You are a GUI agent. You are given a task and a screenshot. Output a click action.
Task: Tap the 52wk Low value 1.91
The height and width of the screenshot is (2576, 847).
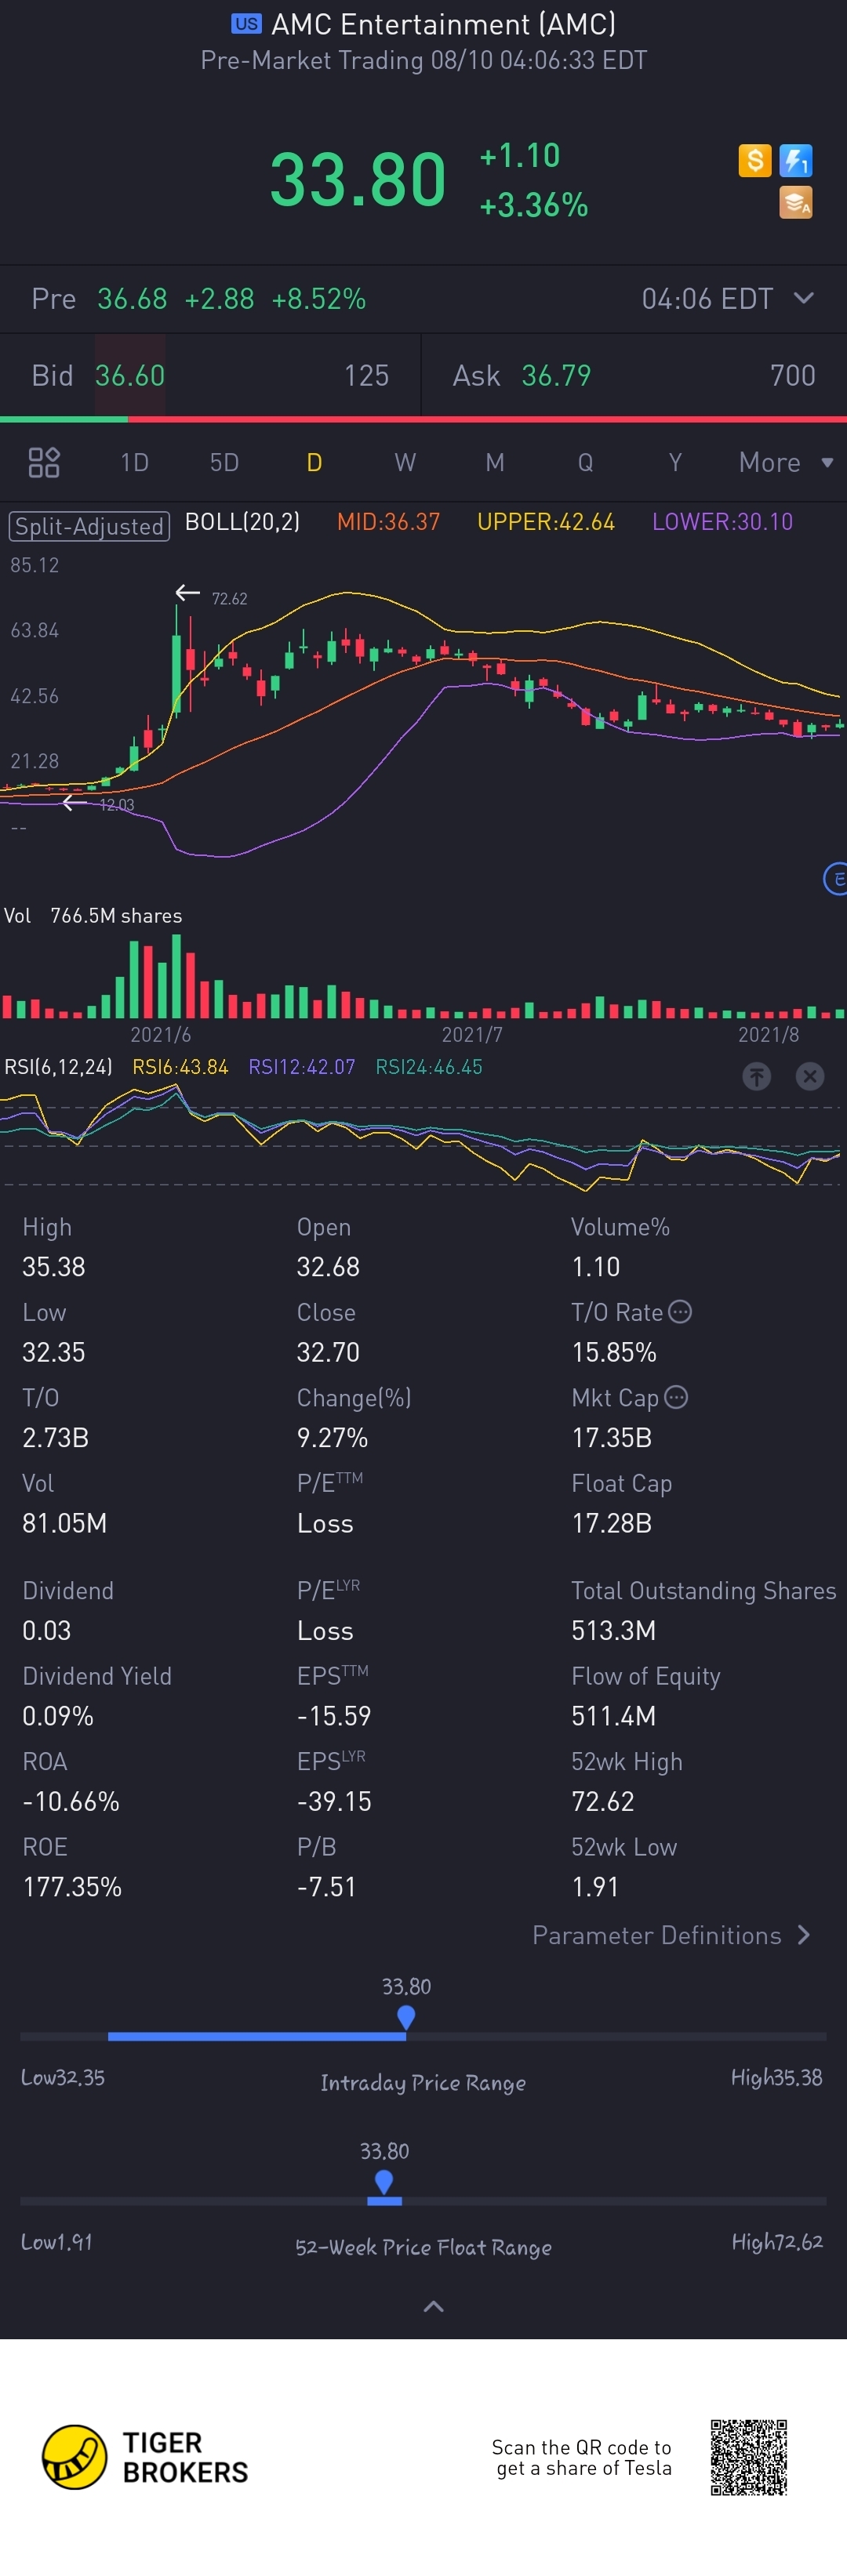pyautogui.click(x=594, y=1887)
